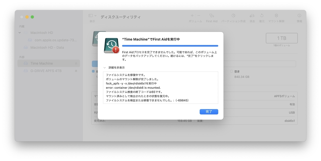Click the fsck_apfs -y -x log line
Image resolution: width=321 pixels, height=161 pixels.
131,83
